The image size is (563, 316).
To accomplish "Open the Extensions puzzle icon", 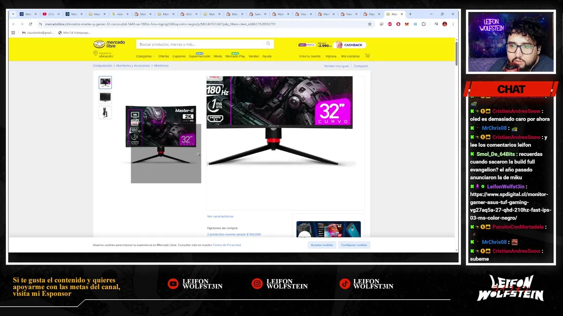I will click(424, 24).
